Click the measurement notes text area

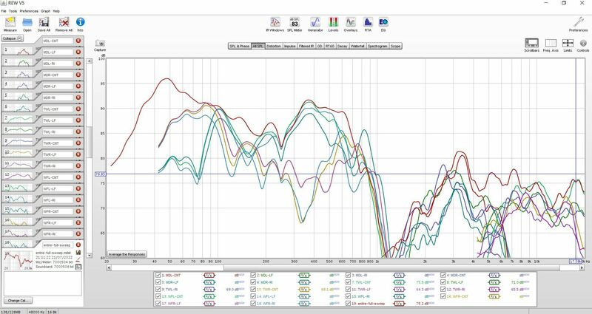click(43, 284)
